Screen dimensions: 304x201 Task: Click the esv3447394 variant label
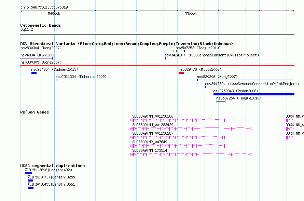tap(252, 84)
